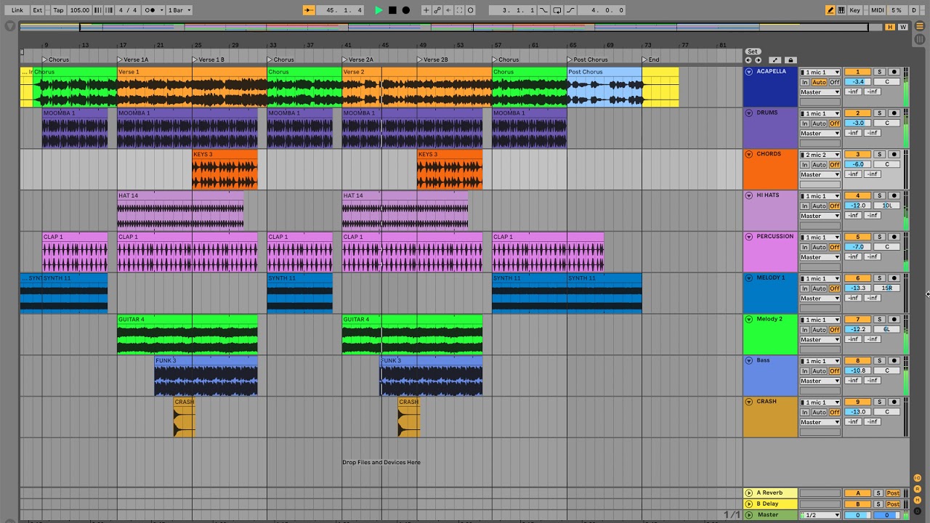
Task: Toggle the Punch-Out switch
Action: click(x=570, y=10)
